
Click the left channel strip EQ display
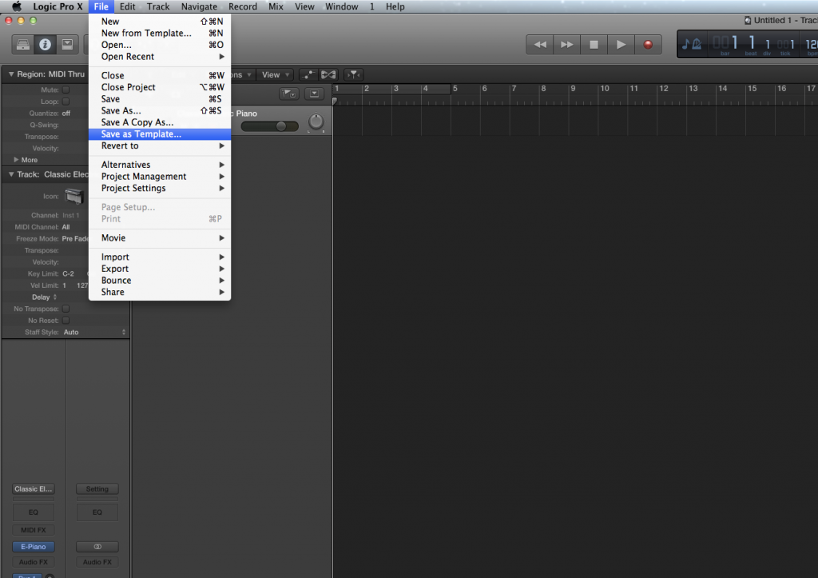coord(34,512)
